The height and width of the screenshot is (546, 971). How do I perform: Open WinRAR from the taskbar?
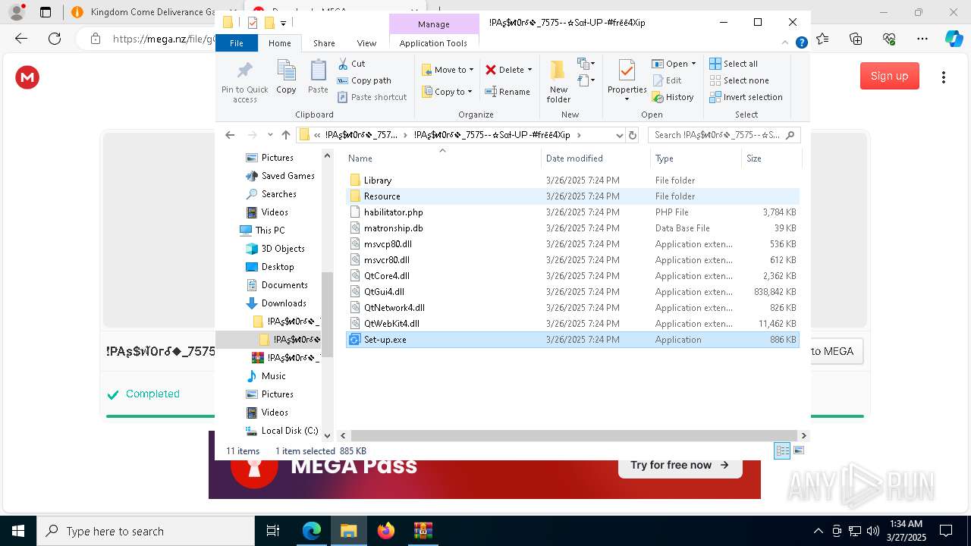(x=423, y=531)
